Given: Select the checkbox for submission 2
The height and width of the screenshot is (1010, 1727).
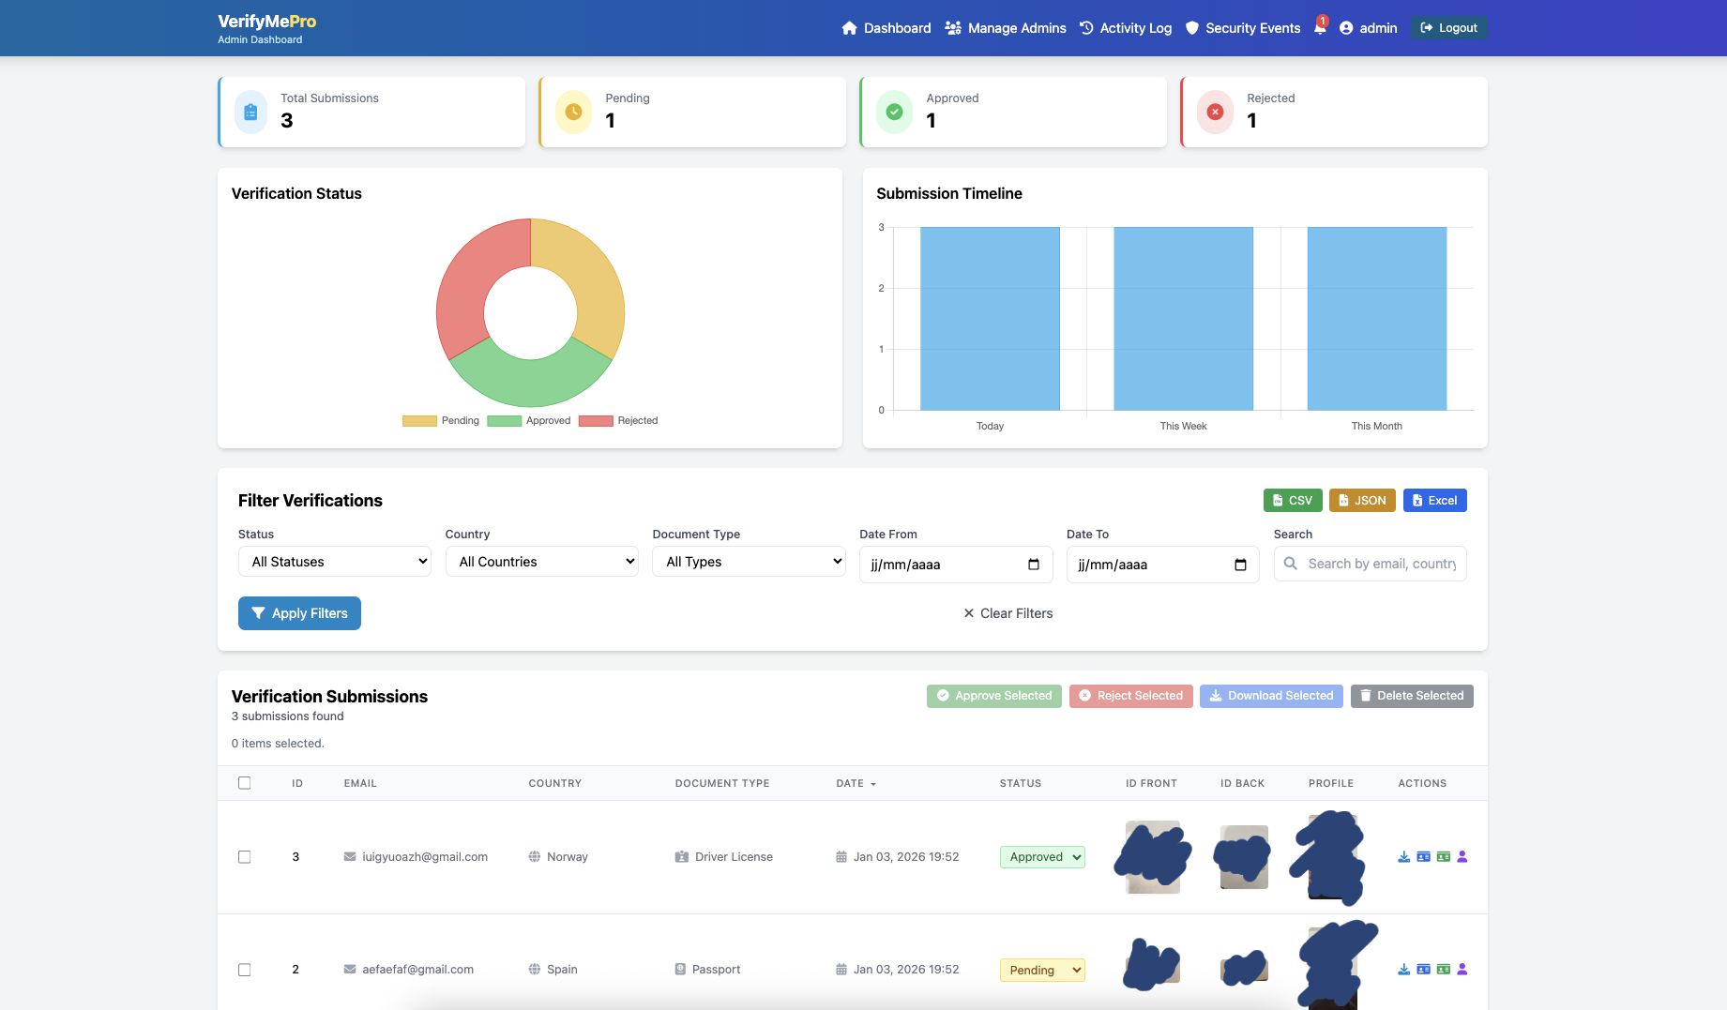Looking at the screenshot, I should [245, 970].
